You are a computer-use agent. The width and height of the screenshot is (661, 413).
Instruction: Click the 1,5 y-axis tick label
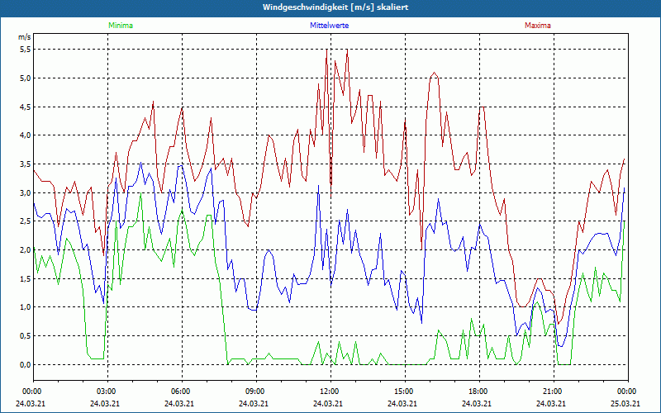[x=24, y=278]
